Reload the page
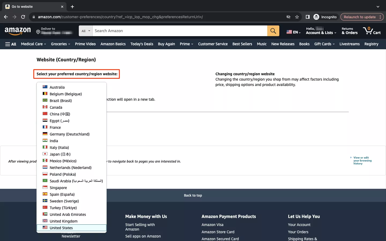 (23, 17)
